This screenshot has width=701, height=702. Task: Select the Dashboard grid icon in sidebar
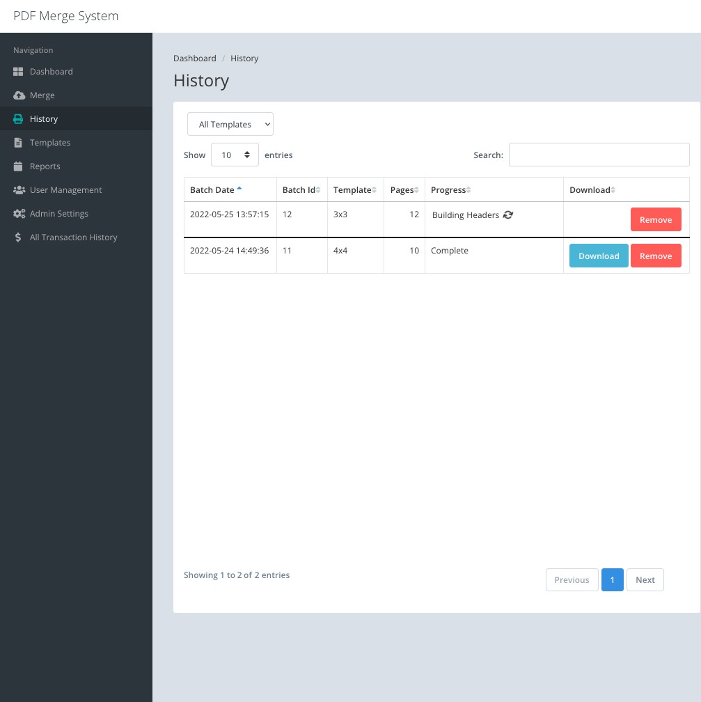tap(17, 71)
